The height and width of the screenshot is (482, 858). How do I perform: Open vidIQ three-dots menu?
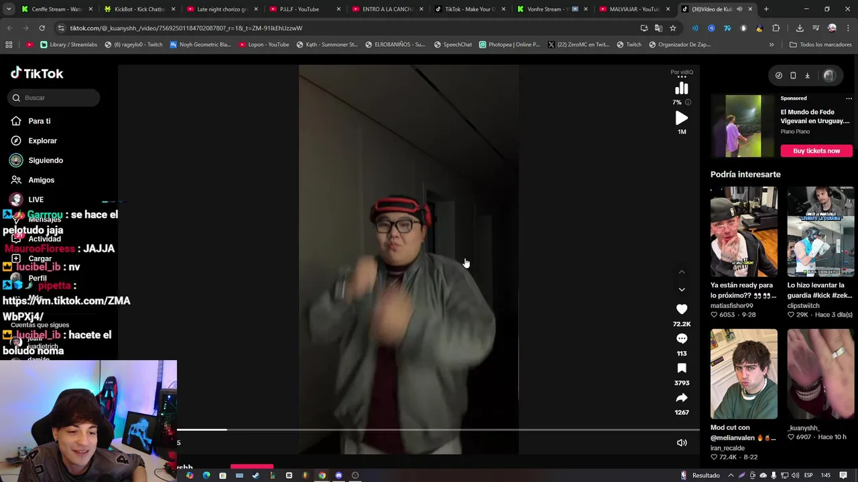point(682,77)
